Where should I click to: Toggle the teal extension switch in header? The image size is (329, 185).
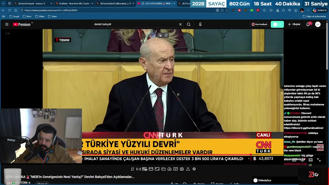click(x=277, y=24)
